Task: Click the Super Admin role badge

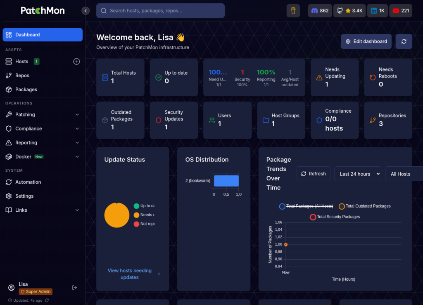Action: tap(36, 291)
